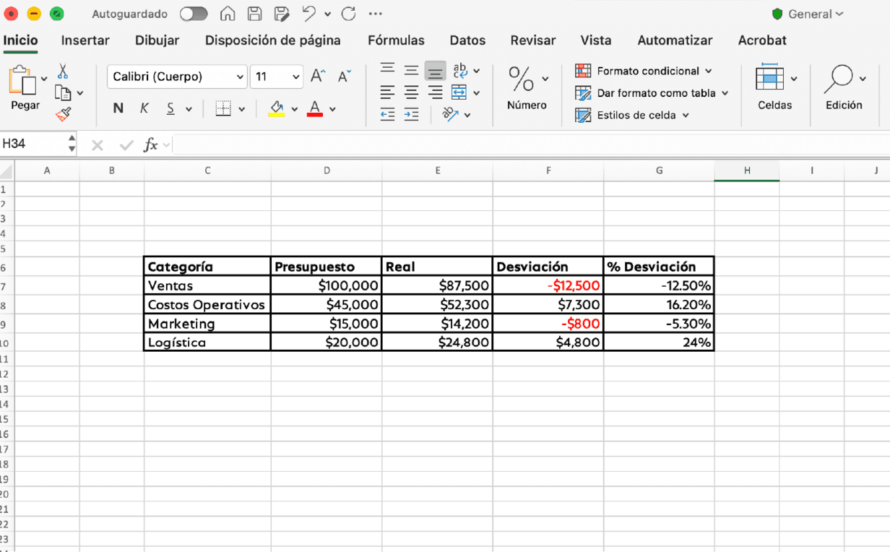
Task: Apply the yellow fill color swatch
Action: point(277,108)
